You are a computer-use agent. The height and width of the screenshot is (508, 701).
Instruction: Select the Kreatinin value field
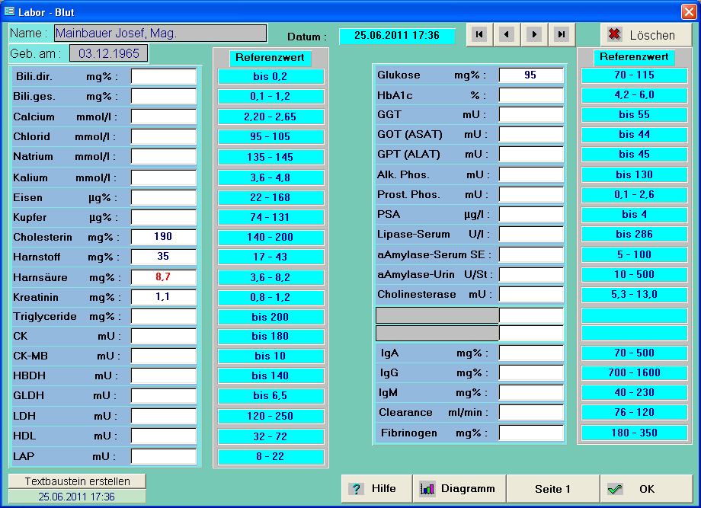coord(163,297)
